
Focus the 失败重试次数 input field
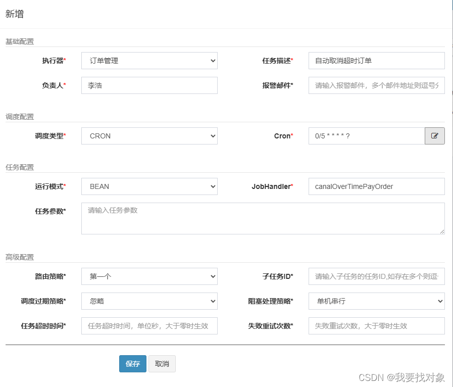coord(376,326)
